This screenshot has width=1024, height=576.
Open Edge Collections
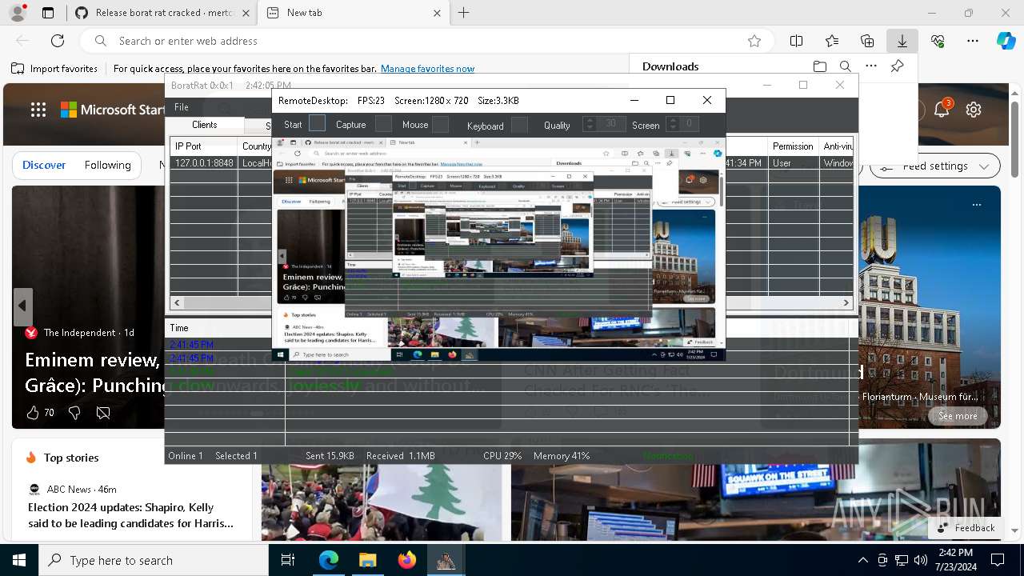(x=867, y=41)
